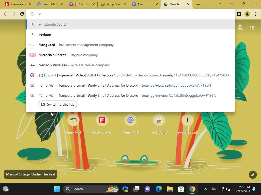Open Task View in the taskbar
This screenshot has width=261, height=195.
click(x=136, y=189)
